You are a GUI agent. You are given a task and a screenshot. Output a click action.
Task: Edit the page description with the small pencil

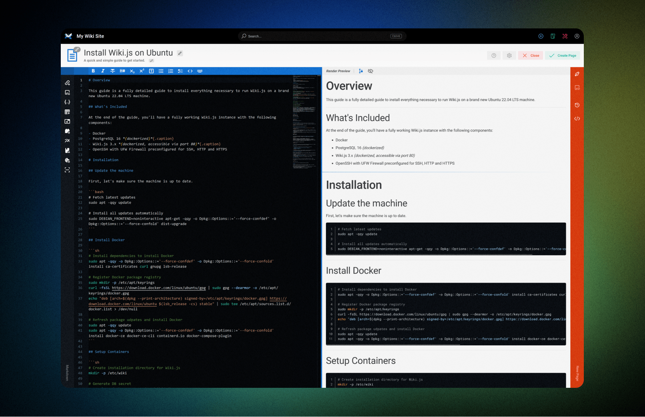[x=152, y=60]
